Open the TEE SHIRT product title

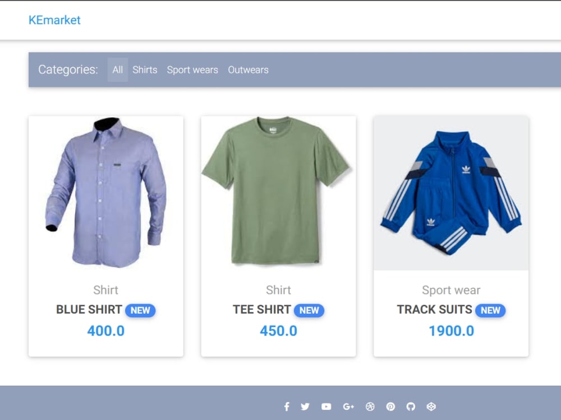point(262,309)
